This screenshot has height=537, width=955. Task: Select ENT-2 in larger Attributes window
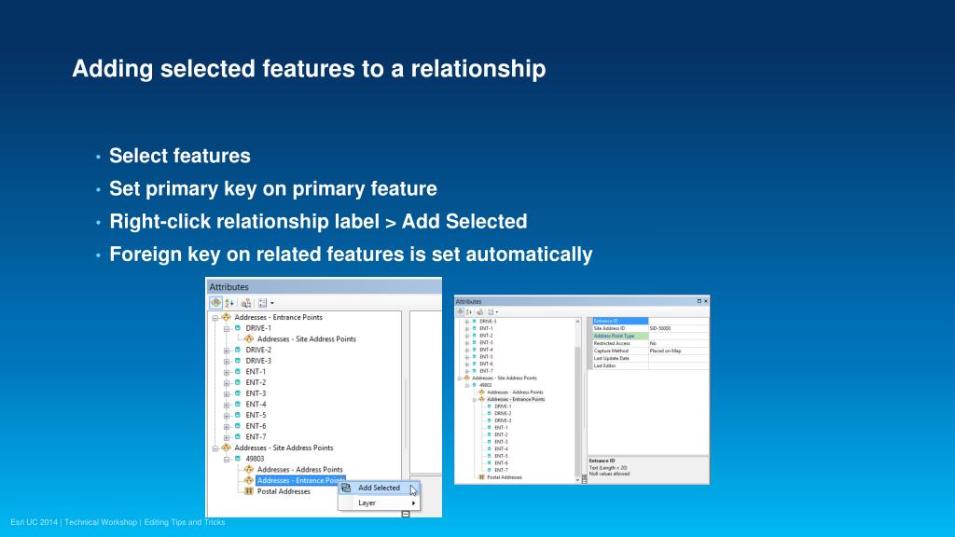click(x=256, y=382)
